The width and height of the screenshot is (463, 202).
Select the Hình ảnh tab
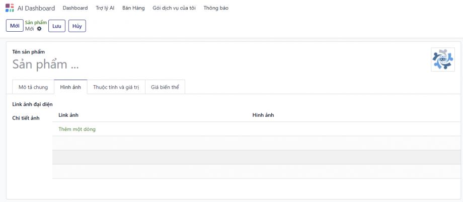(70, 87)
